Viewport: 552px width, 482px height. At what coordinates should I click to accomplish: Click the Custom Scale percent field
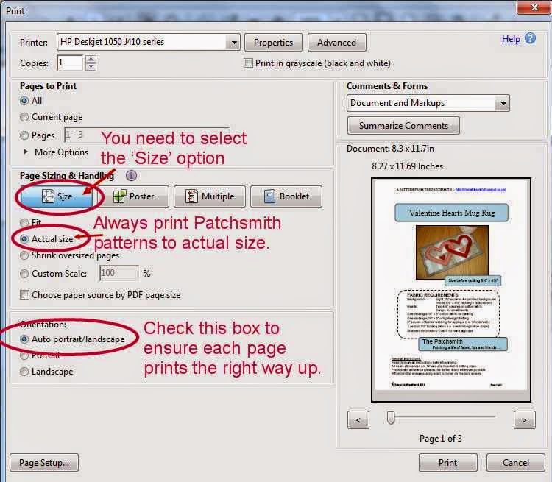119,273
